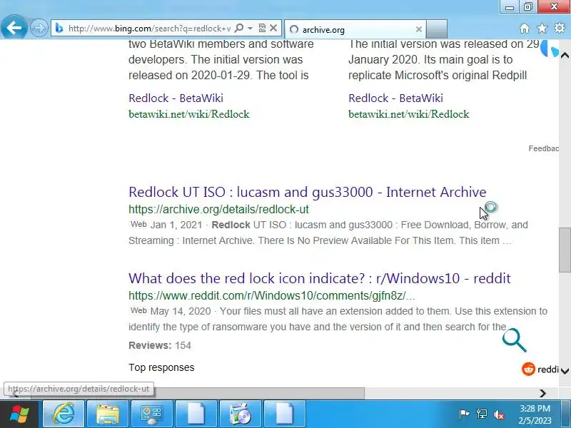Click the floating teal search magnifier
Screen dimensions: 571x428
coord(514,340)
